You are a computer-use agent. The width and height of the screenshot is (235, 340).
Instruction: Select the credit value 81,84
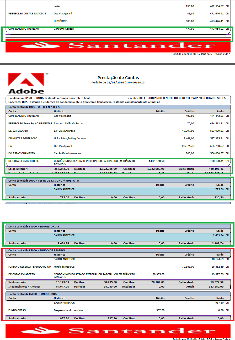tap(190, 14)
